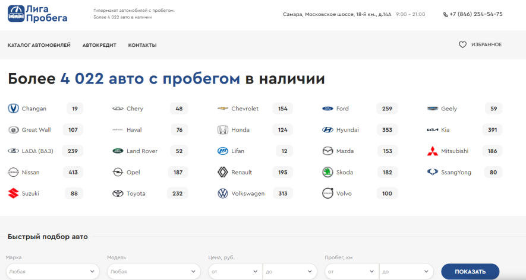This screenshot has width=526, height=280.
Task: Click the red Mitsubishi logo
Action: (x=433, y=151)
